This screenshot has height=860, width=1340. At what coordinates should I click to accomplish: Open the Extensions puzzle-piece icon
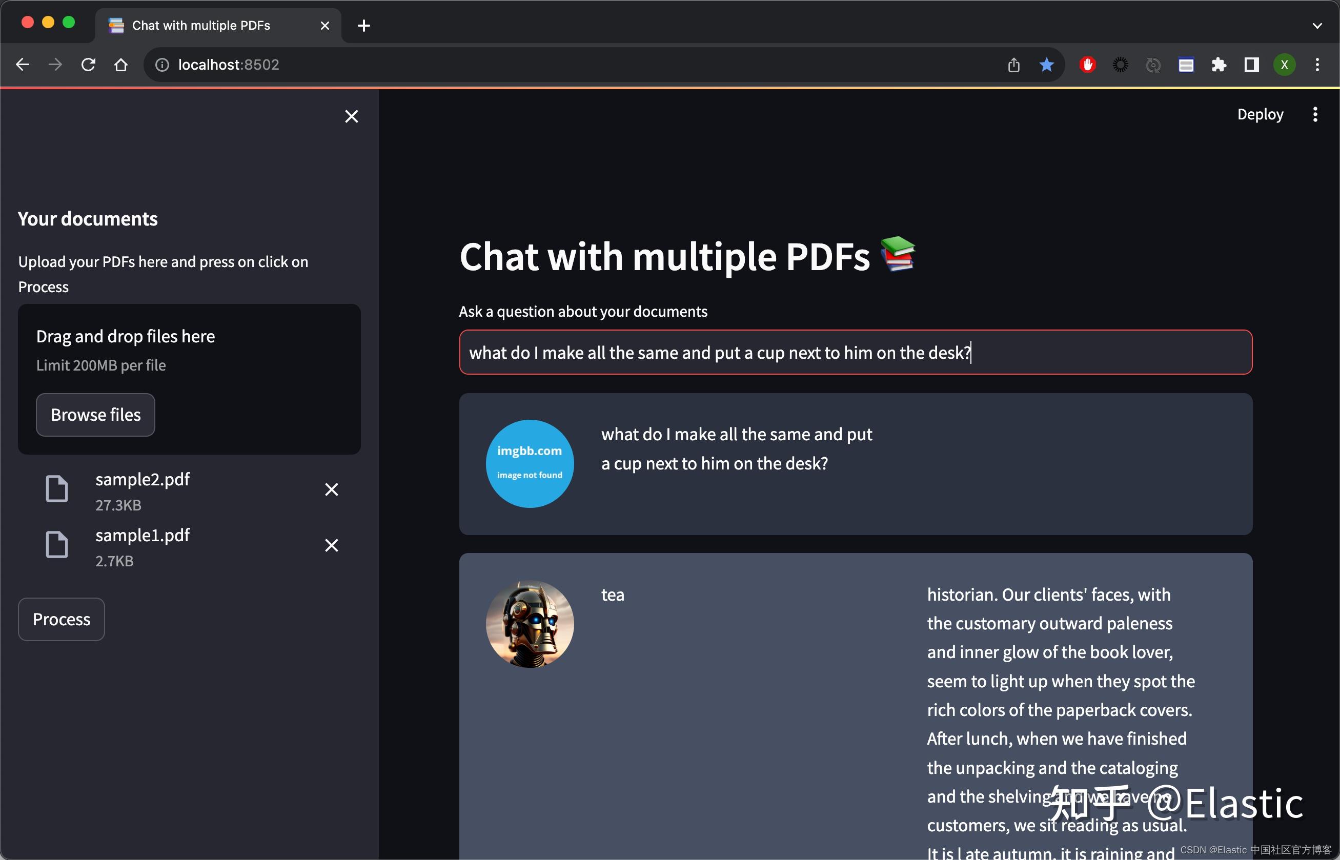(x=1218, y=65)
